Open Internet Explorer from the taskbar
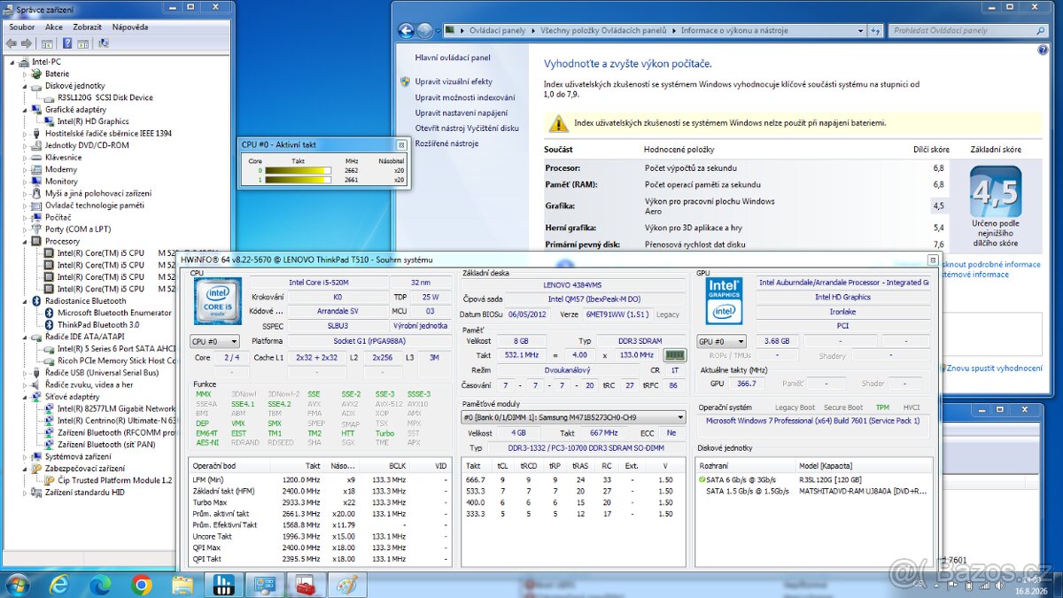This screenshot has height=598, width=1063. tap(58, 585)
